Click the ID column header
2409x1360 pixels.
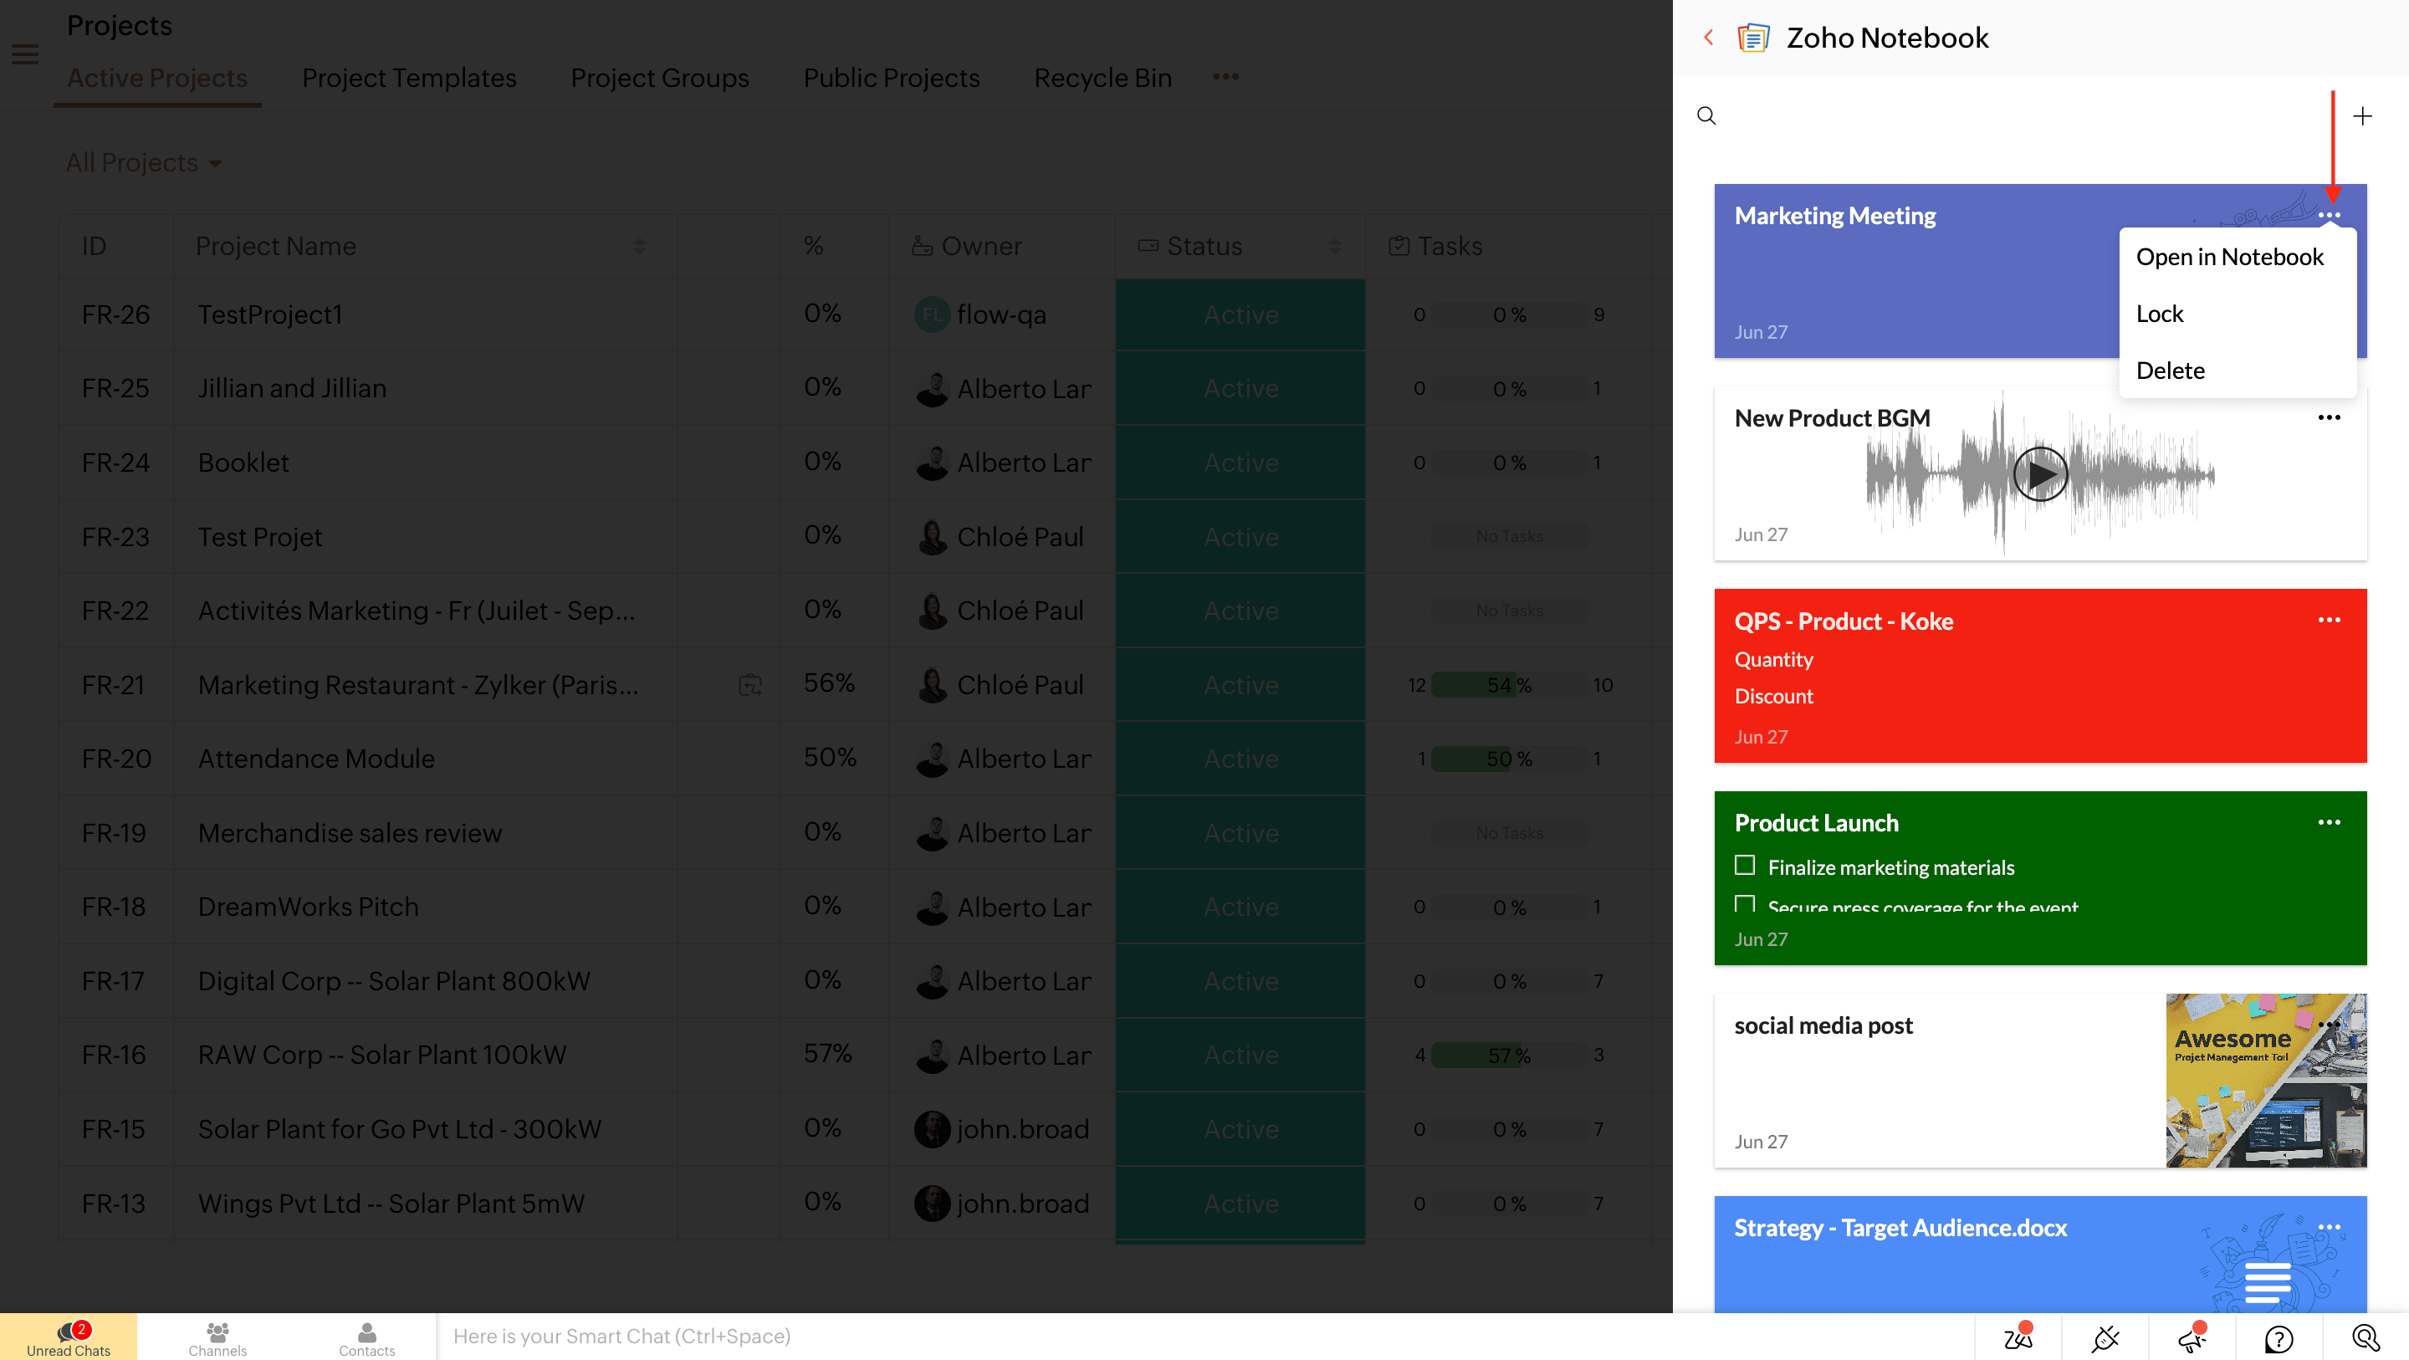[94, 246]
